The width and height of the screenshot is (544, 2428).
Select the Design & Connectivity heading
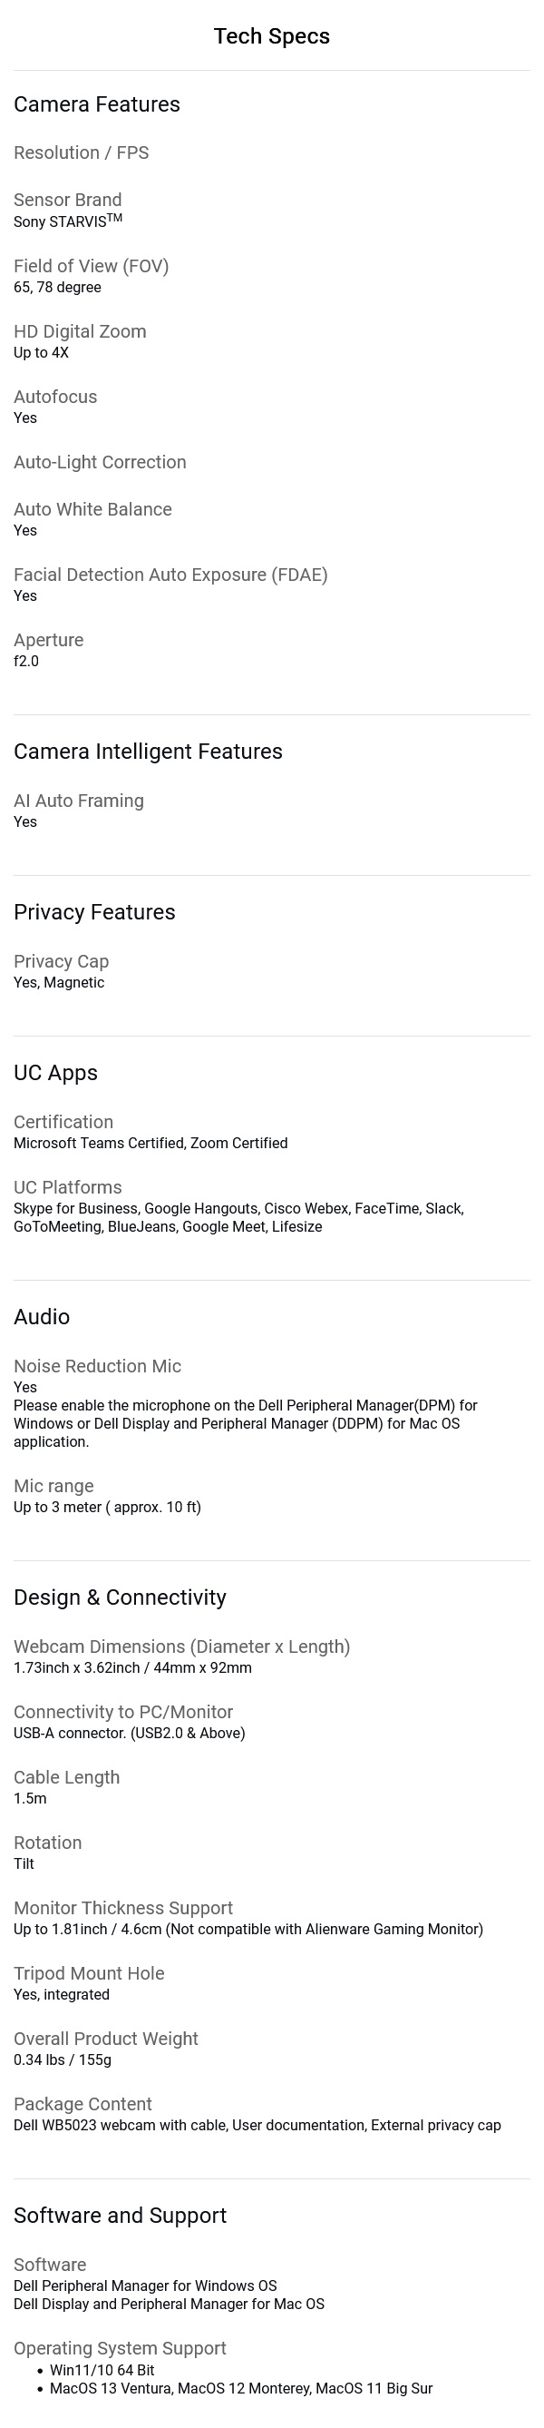tap(120, 1597)
